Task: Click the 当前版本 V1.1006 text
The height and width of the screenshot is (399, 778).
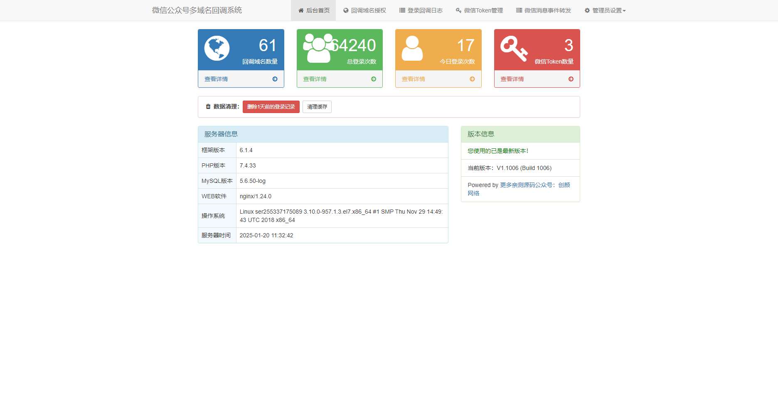Action: pyautogui.click(x=510, y=168)
